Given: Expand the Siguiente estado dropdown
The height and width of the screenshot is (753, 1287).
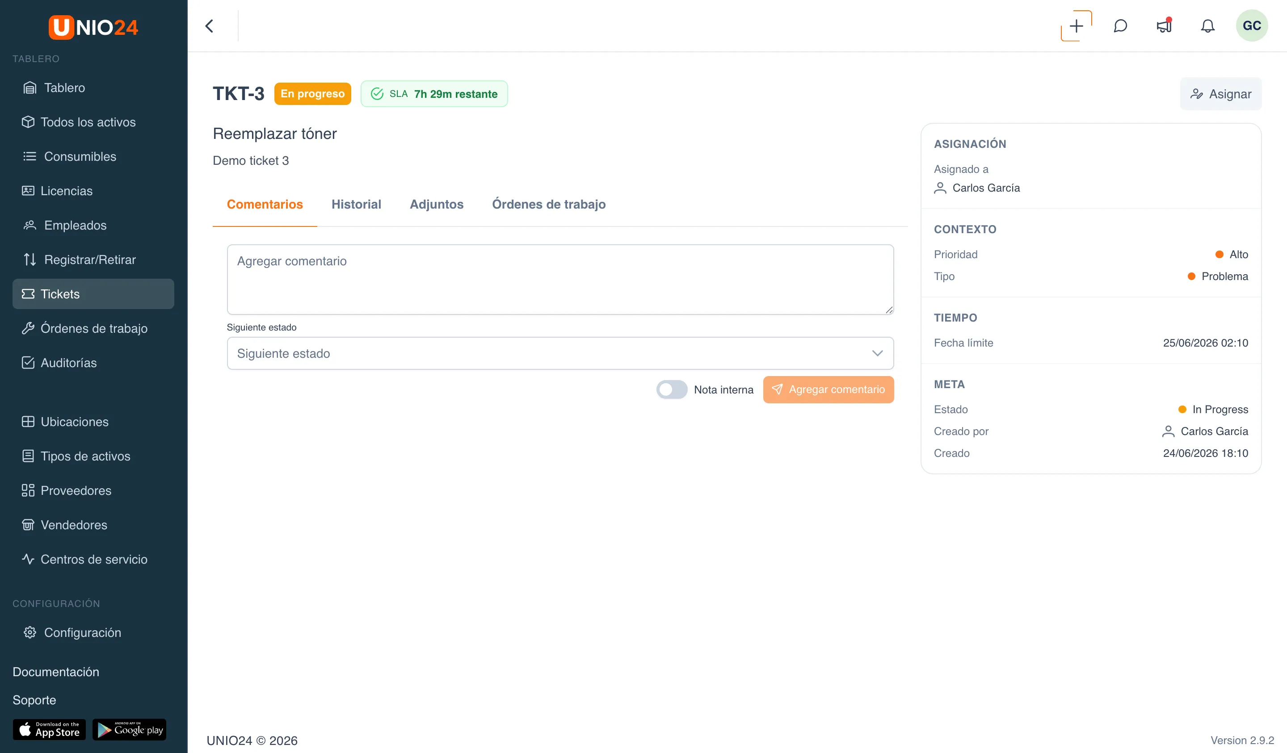Looking at the screenshot, I should point(560,353).
